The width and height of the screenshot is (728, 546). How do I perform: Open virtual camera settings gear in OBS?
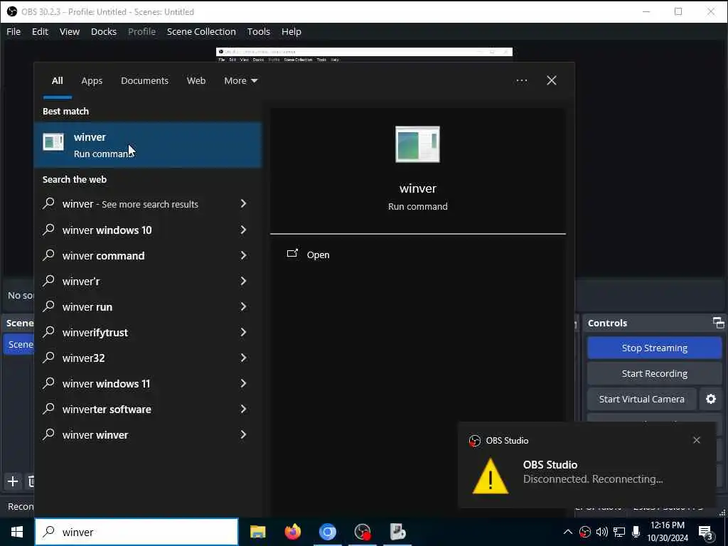click(711, 400)
